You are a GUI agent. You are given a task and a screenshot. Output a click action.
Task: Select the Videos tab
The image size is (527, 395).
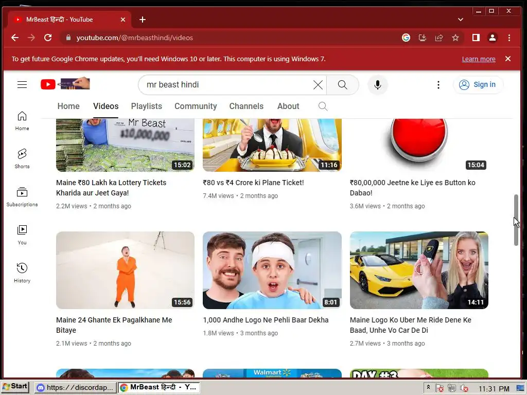click(106, 106)
